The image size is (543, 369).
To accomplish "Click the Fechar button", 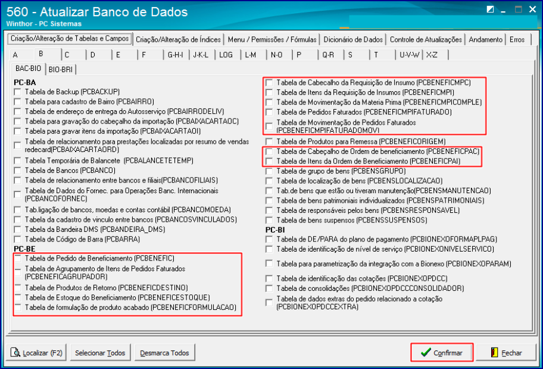I will (506, 353).
